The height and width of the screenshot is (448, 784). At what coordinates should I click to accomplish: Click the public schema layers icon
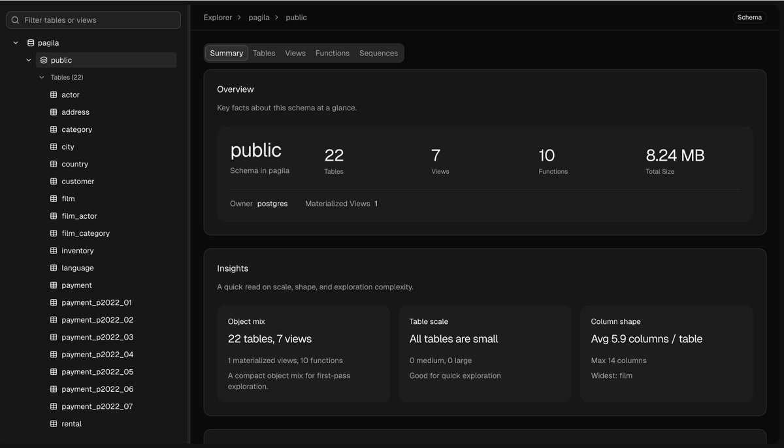click(x=44, y=60)
